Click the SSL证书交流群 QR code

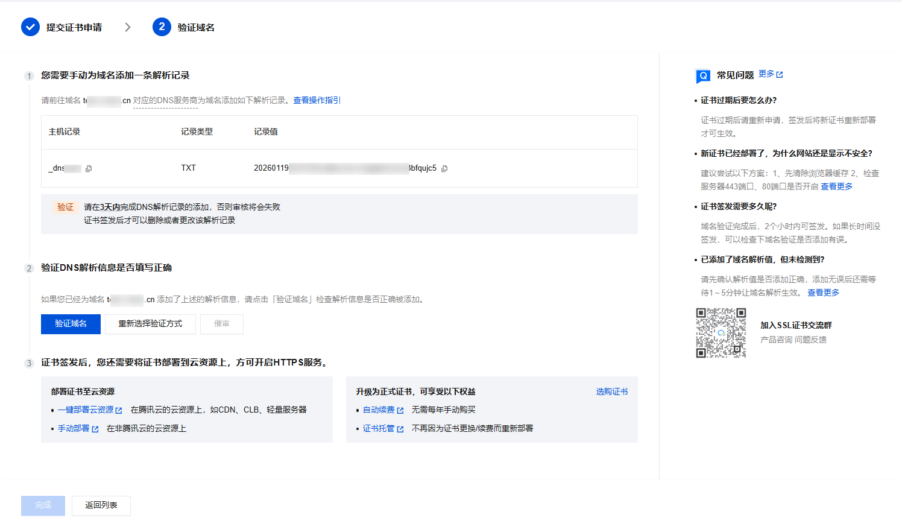(721, 333)
